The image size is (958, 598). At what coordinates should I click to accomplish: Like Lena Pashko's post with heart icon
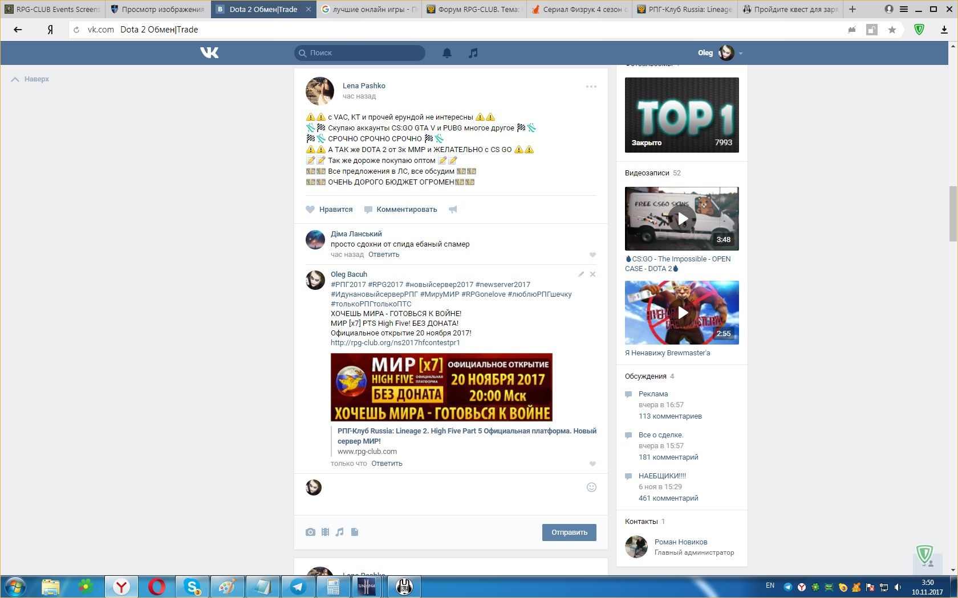[x=310, y=210]
